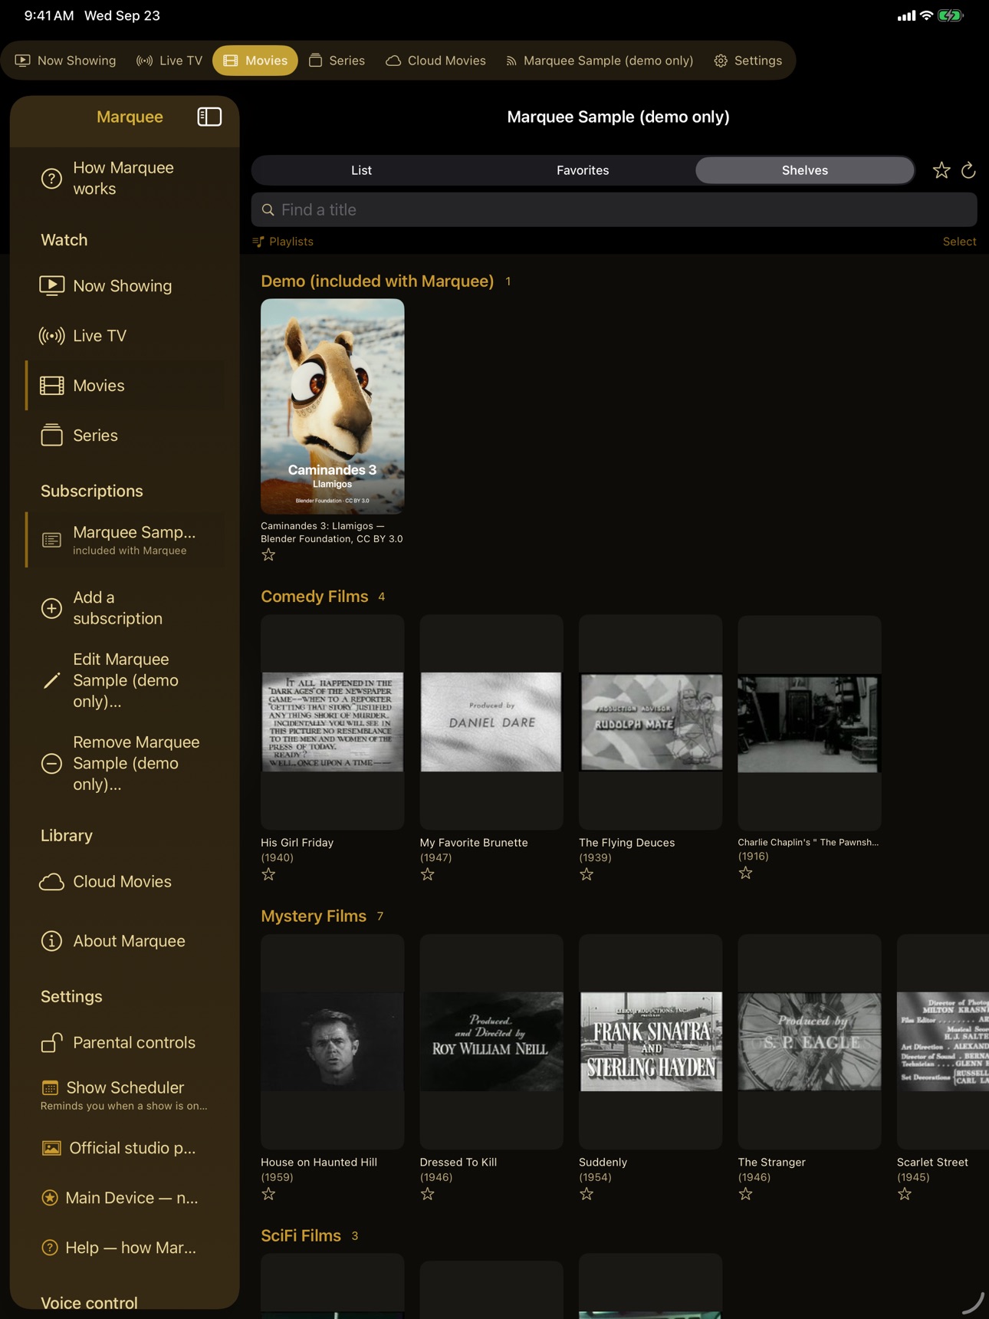The image size is (989, 1319).
Task: Select the Shelves tab
Action: pyautogui.click(x=805, y=170)
